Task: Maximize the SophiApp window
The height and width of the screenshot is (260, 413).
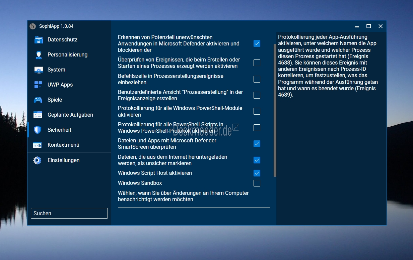Action: pyautogui.click(x=368, y=26)
